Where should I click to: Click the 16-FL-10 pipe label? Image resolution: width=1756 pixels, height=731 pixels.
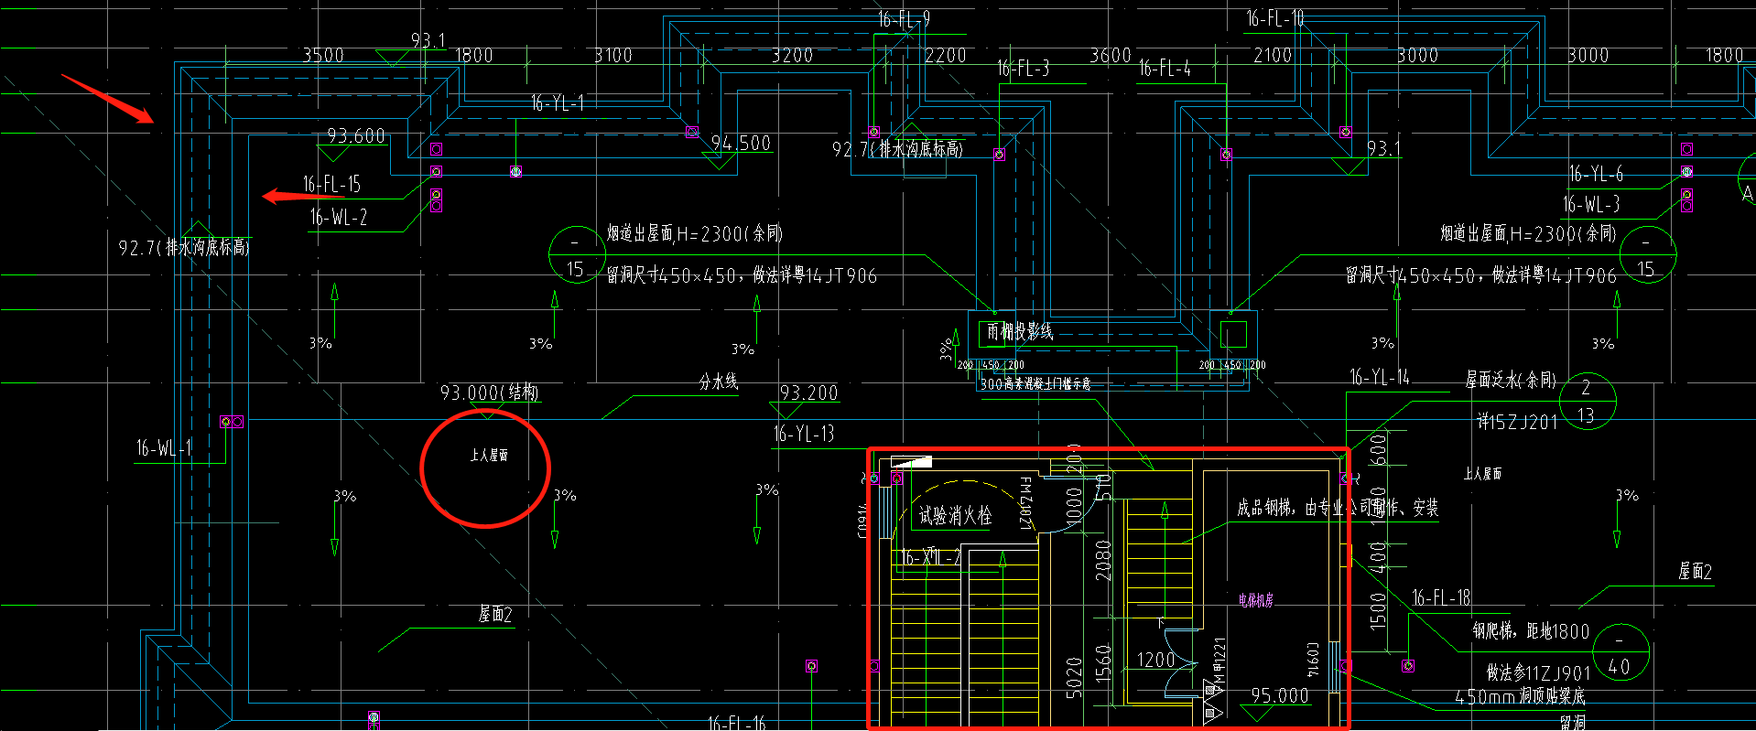[x=1275, y=18]
